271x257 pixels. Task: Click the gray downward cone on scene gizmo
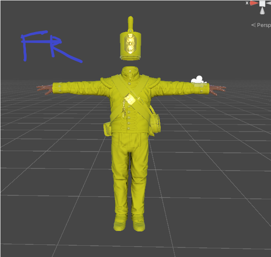point(262,11)
